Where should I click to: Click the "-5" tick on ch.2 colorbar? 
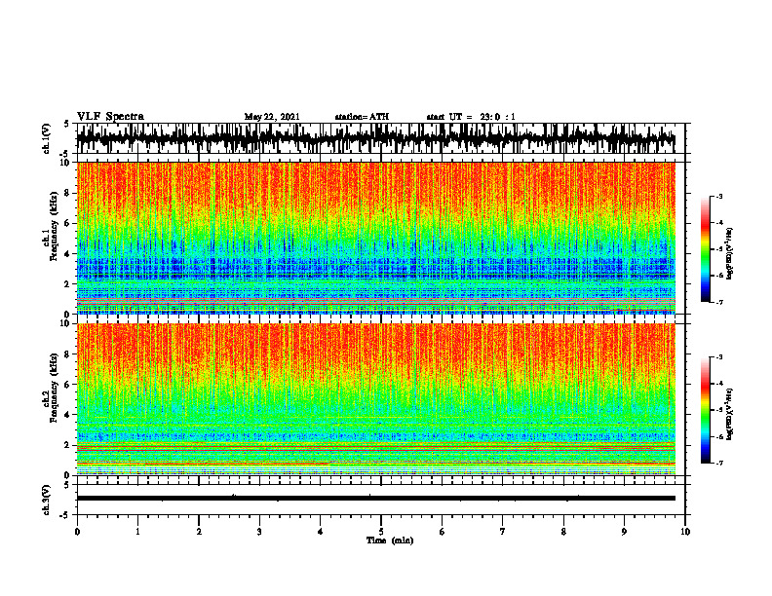pos(719,410)
